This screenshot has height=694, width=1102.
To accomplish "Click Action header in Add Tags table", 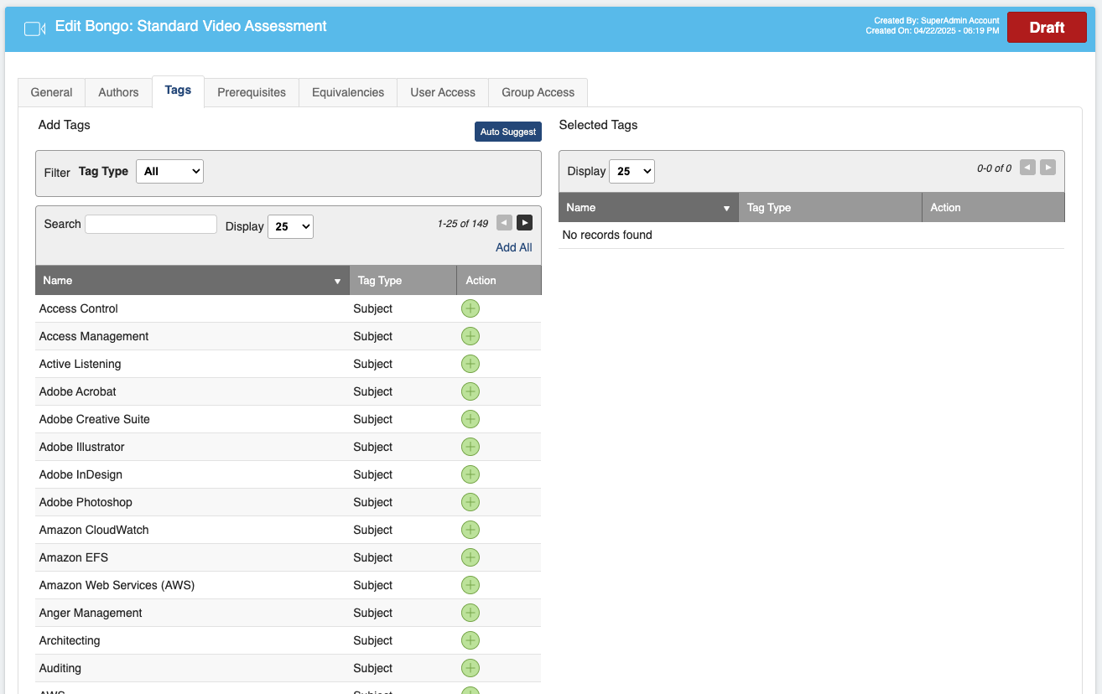I will coord(499,280).
